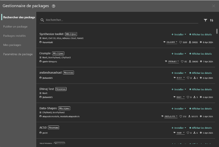Viewport: 219px width, 147px height.
Task: Click the heart icon for Dhiraj Test
Action: (x=188, y=97)
